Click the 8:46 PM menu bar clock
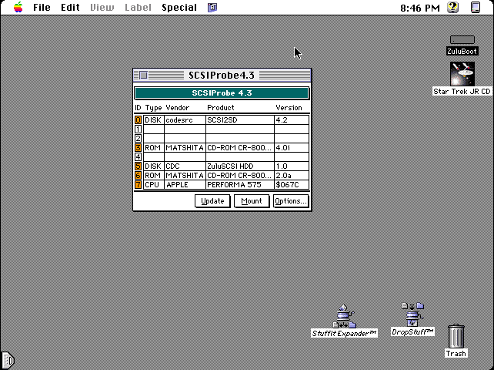The width and height of the screenshot is (494, 370). pos(420,8)
